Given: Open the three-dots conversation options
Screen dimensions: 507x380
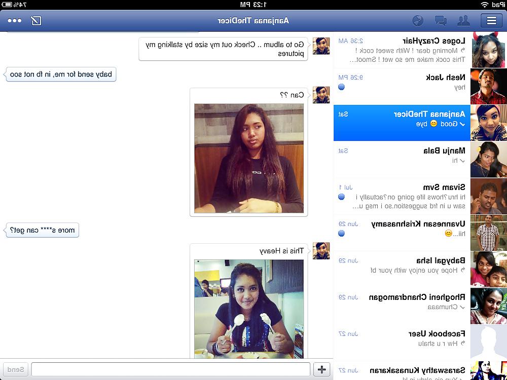Looking at the screenshot, I should [x=15, y=21].
